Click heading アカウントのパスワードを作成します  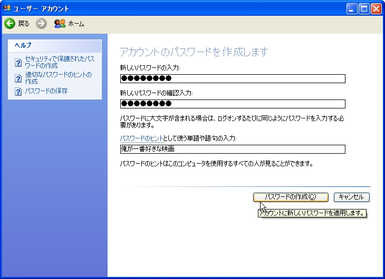[x=194, y=52]
